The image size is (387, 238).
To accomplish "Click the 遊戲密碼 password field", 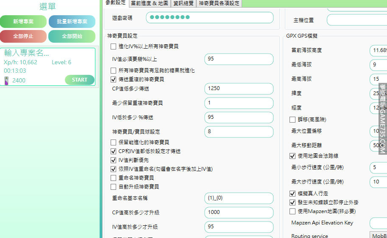I will (209, 17).
